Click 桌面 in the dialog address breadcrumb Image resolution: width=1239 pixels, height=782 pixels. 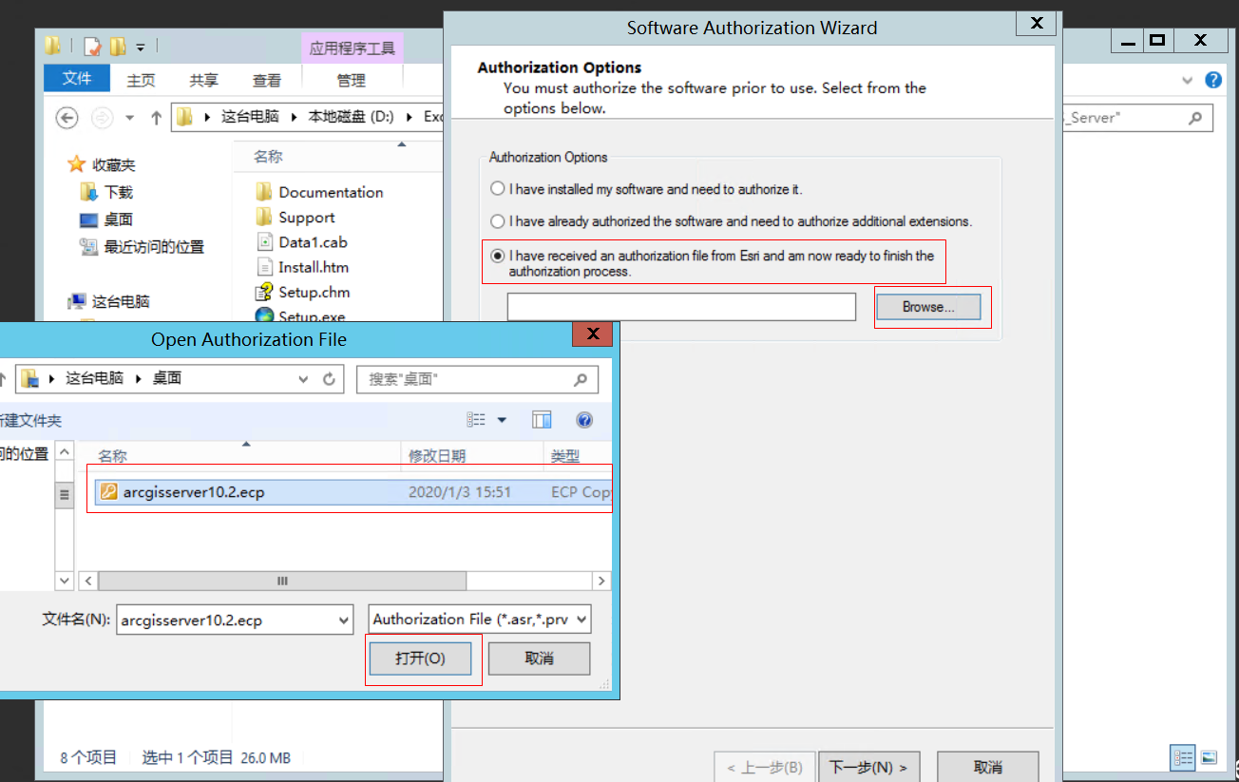(x=167, y=378)
